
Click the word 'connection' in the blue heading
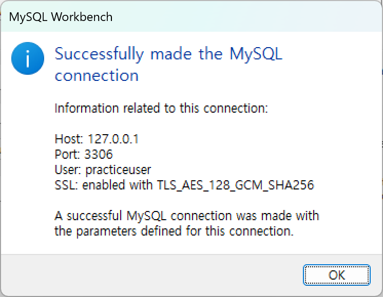(97, 75)
